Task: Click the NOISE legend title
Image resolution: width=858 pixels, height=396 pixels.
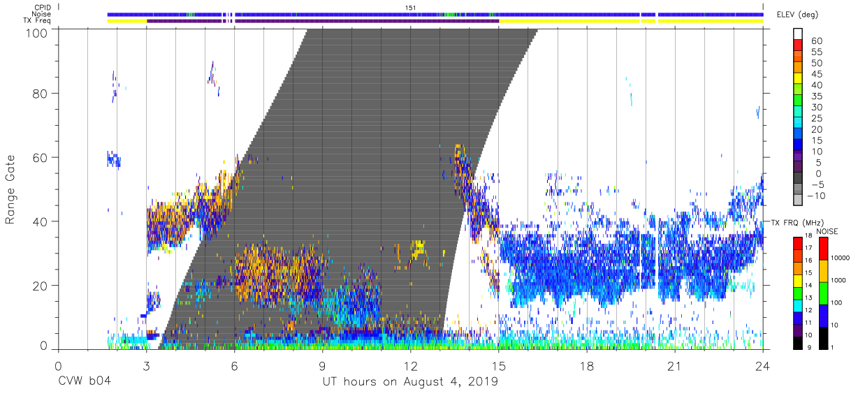Action: [x=828, y=231]
